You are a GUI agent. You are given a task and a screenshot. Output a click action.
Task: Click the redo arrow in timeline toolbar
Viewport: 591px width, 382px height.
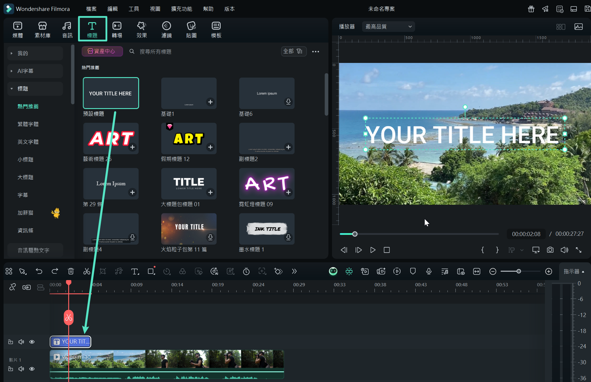click(55, 271)
